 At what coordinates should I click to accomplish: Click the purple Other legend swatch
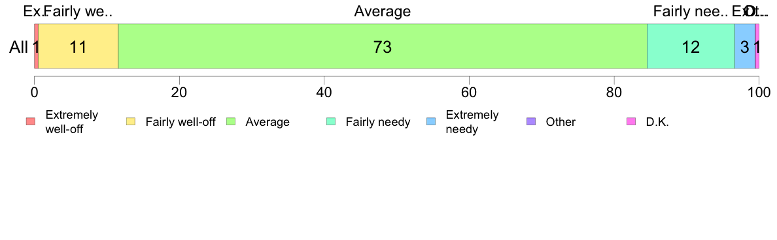[x=531, y=121]
